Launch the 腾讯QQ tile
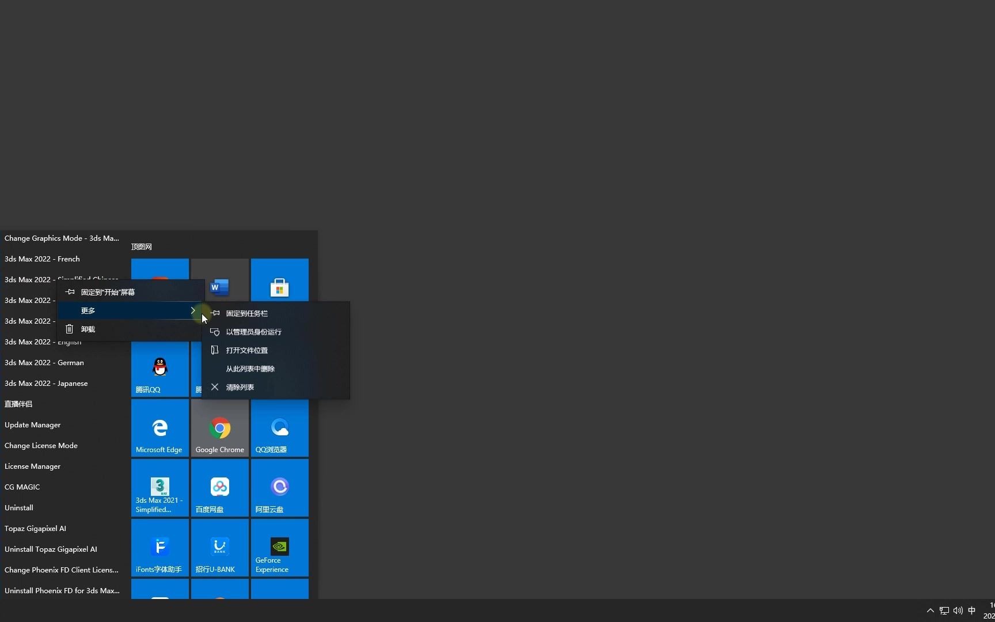This screenshot has height=622, width=995. pos(160,369)
